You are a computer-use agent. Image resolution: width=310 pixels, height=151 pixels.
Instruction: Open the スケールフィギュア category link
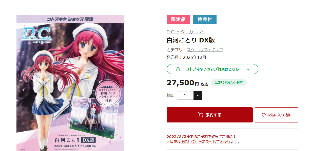(x=205, y=50)
